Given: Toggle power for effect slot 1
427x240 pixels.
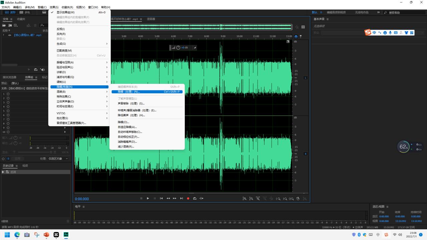Looking at the screenshot, I should click(x=8, y=94).
